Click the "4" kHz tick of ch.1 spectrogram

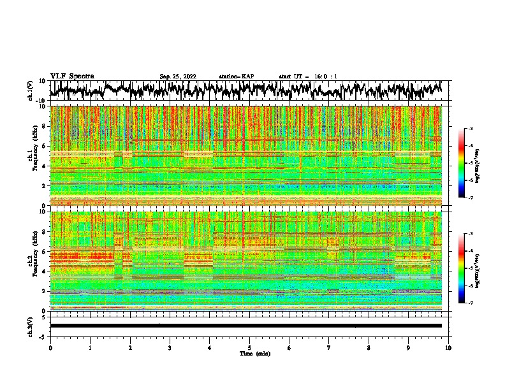(45, 166)
